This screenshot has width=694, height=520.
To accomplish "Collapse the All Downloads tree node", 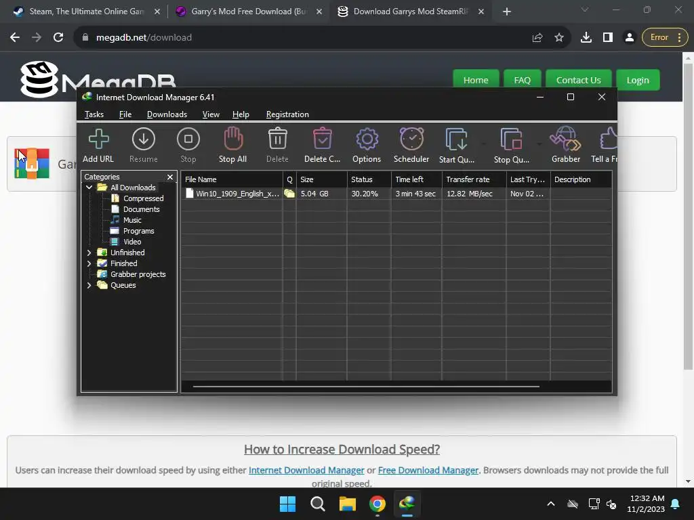I will coord(89,188).
